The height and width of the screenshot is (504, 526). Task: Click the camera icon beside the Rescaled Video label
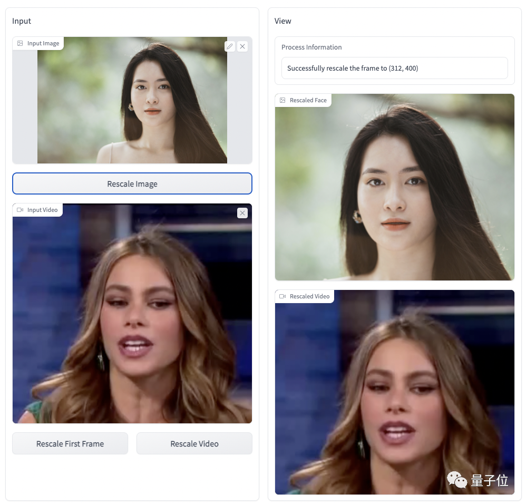coord(283,296)
